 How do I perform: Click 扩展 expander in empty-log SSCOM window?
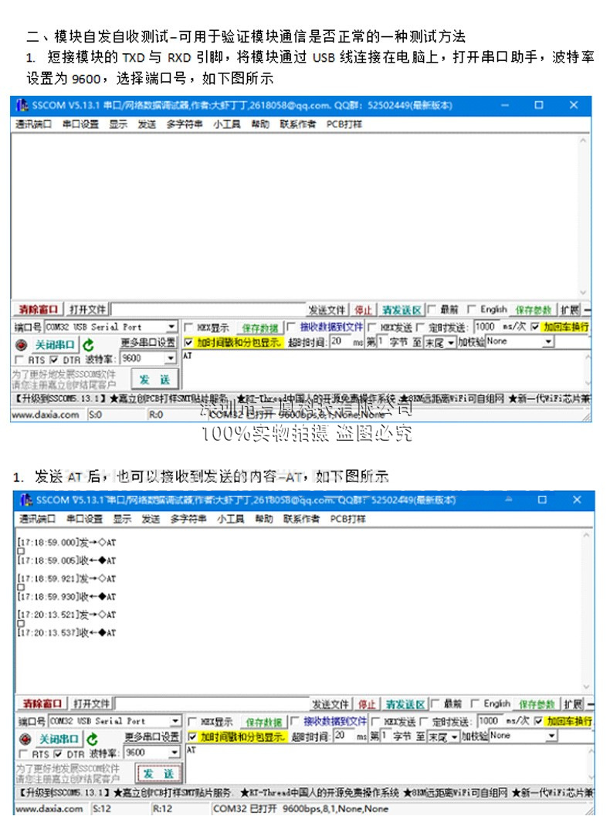(x=570, y=310)
